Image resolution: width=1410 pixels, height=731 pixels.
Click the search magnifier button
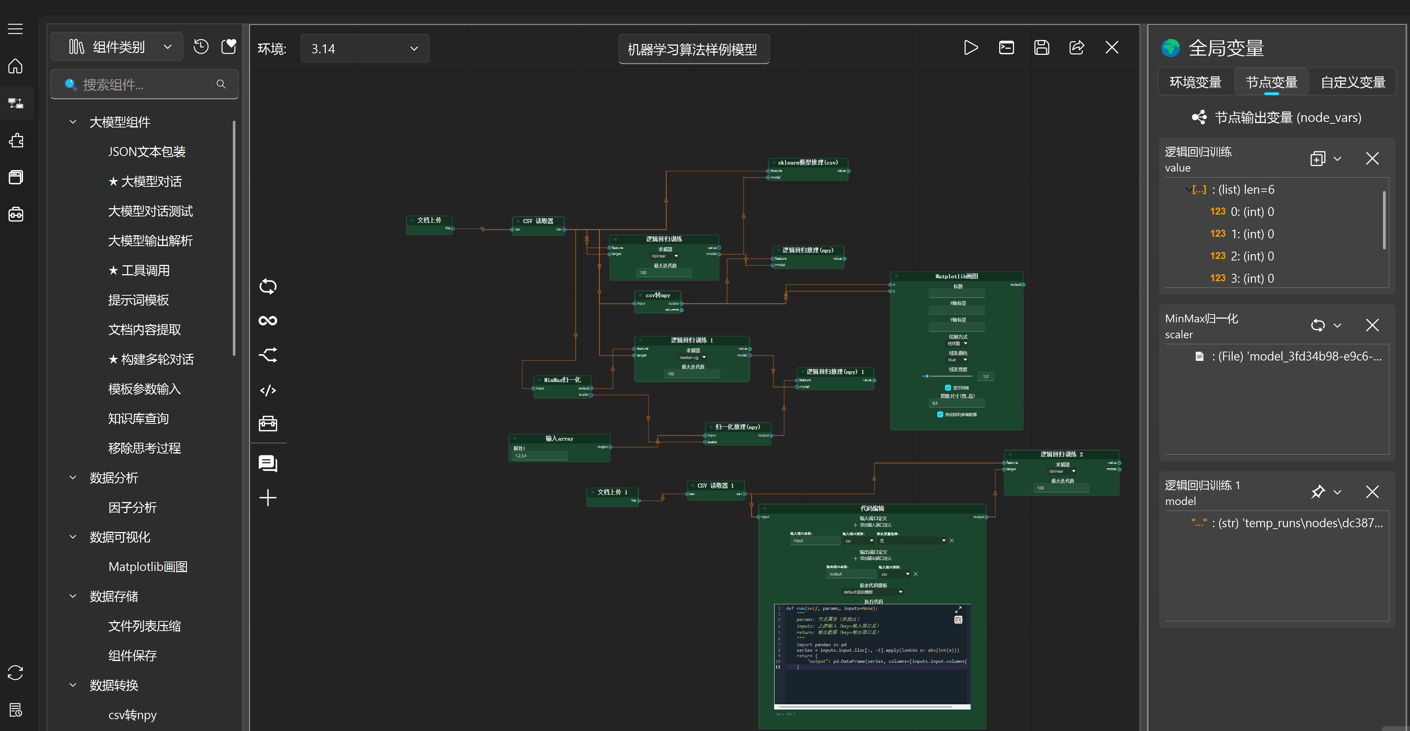(221, 84)
